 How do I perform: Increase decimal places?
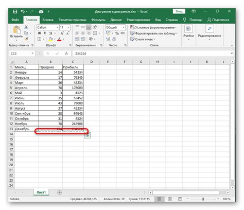click(x=108, y=39)
